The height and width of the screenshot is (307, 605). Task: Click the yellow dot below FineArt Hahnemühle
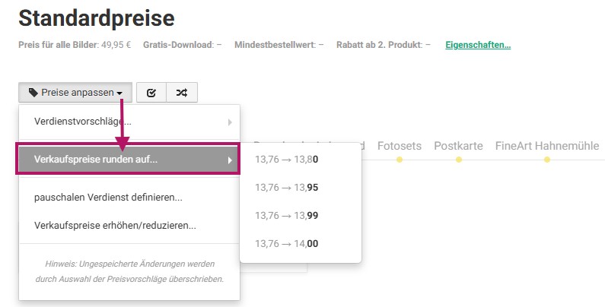click(546, 160)
